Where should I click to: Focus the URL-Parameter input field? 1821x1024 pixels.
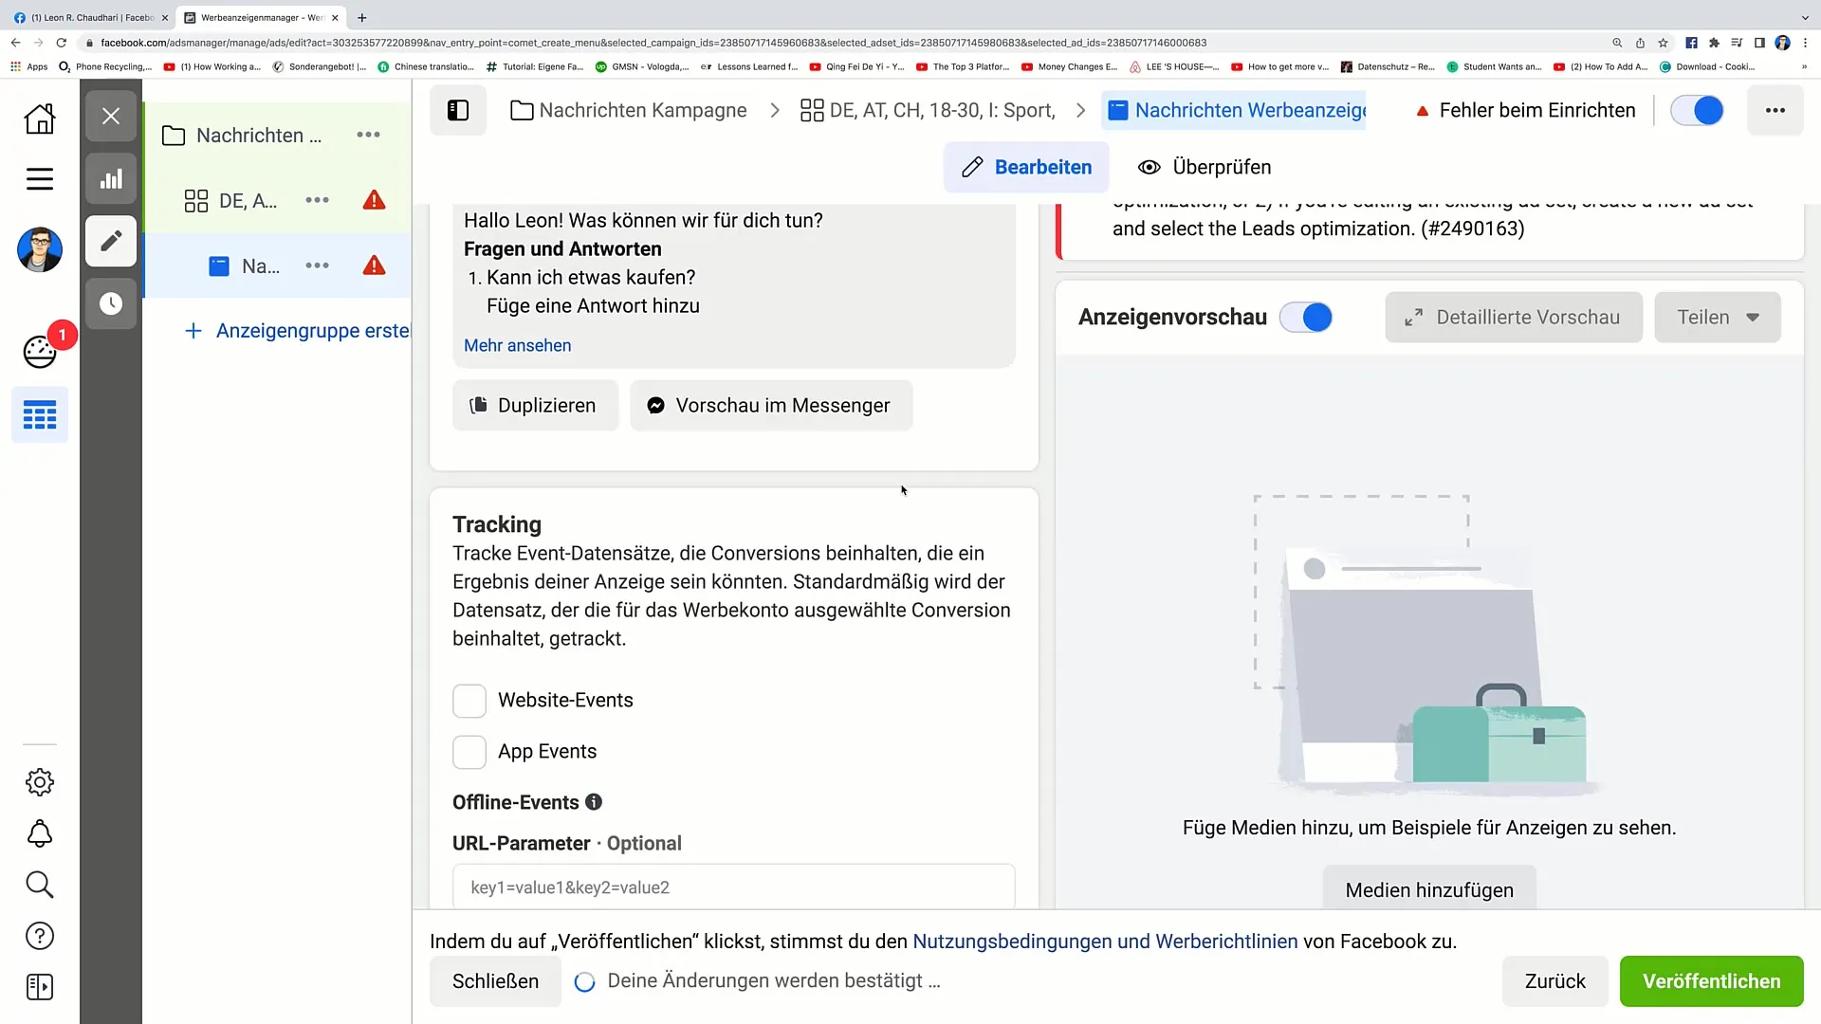(733, 887)
